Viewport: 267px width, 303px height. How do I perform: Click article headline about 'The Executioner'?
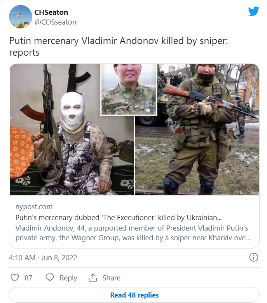[x=119, y=218]
